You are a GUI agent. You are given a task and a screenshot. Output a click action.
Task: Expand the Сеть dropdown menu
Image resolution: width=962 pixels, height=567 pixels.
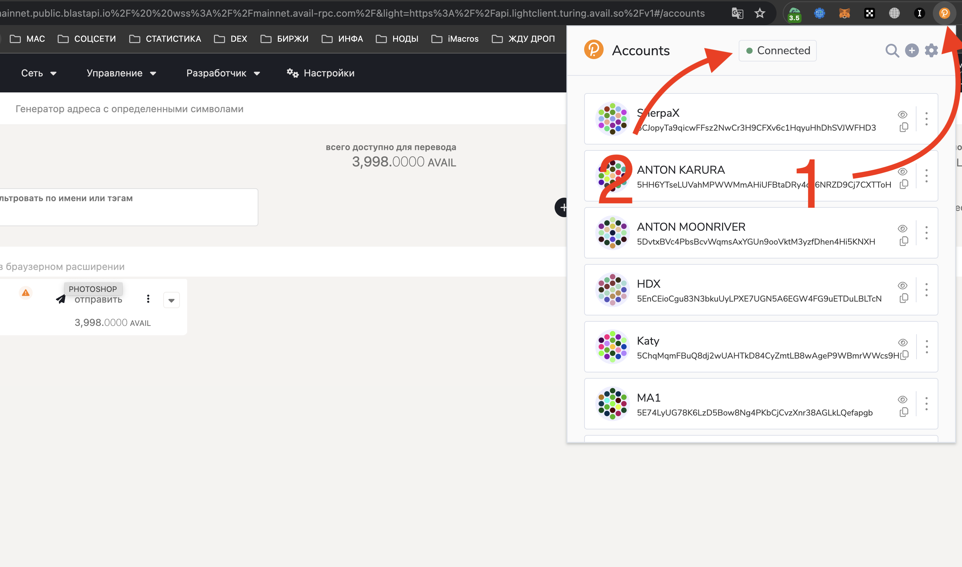pyautogui.click(x=39, y=73)
